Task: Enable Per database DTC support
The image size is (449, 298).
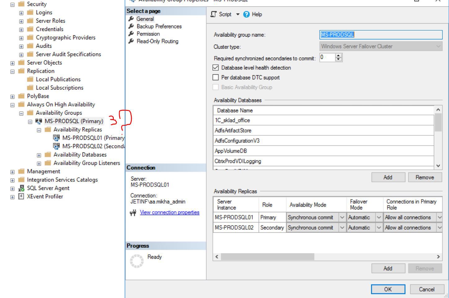Action: 215,77
